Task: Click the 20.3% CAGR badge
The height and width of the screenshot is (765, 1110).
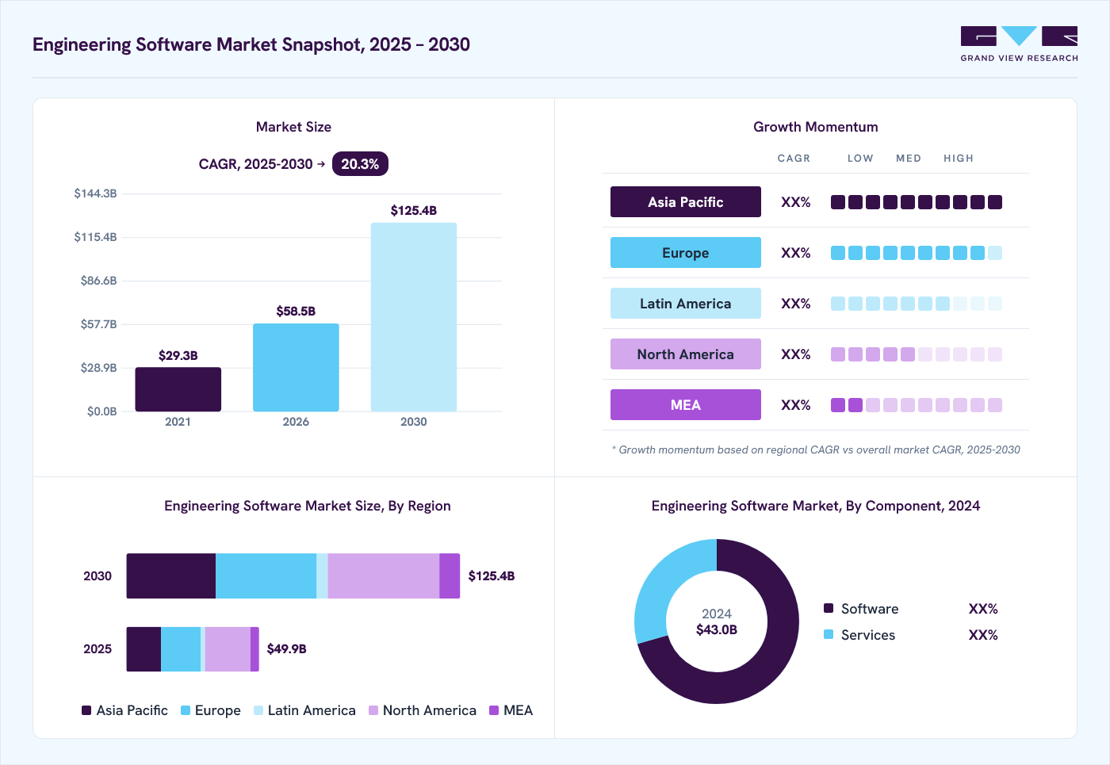Action: pos(360,164)
